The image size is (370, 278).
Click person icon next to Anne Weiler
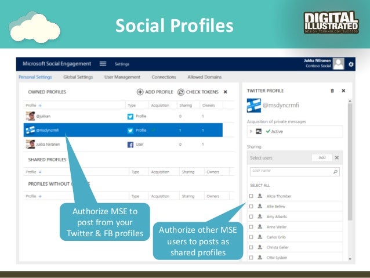[x=260, y=227]
